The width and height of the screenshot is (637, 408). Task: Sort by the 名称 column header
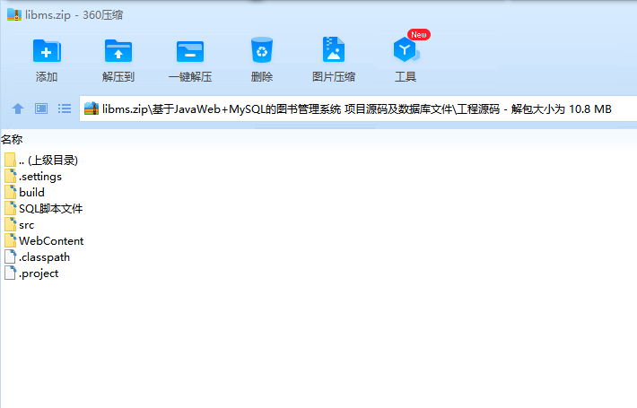[12, 140]
